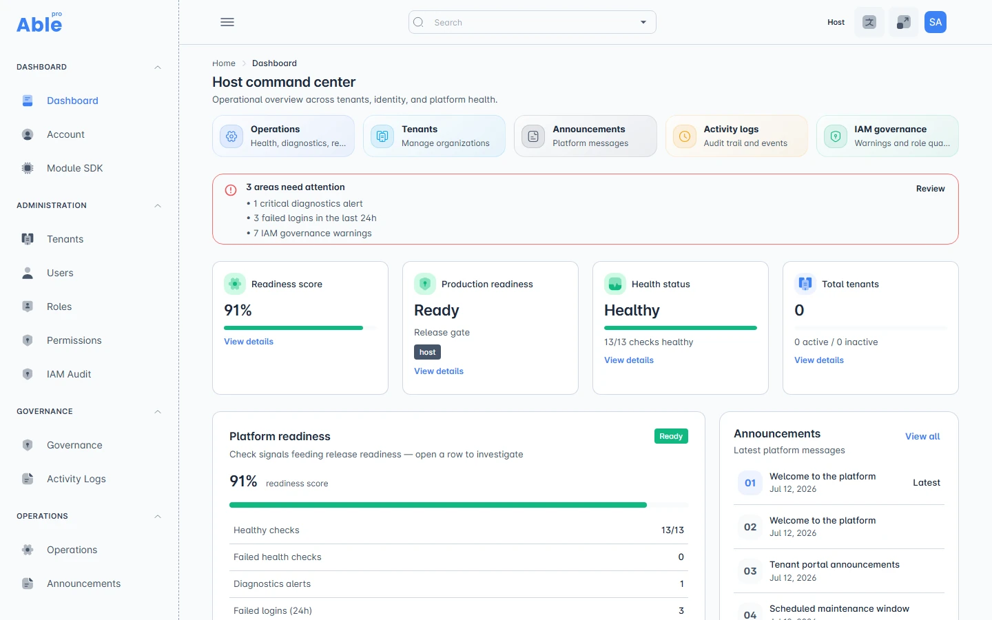Screen dimensions: 992x620
Task: Focus the Search input field
Action: pyautogui.click(x=532, y=22)
